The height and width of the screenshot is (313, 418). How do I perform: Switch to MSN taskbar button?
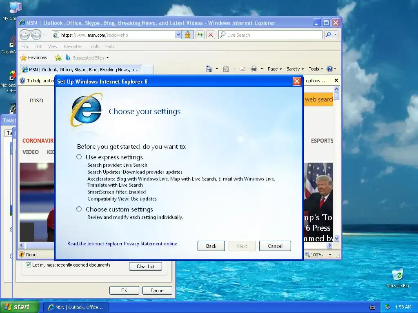[76, 307]
